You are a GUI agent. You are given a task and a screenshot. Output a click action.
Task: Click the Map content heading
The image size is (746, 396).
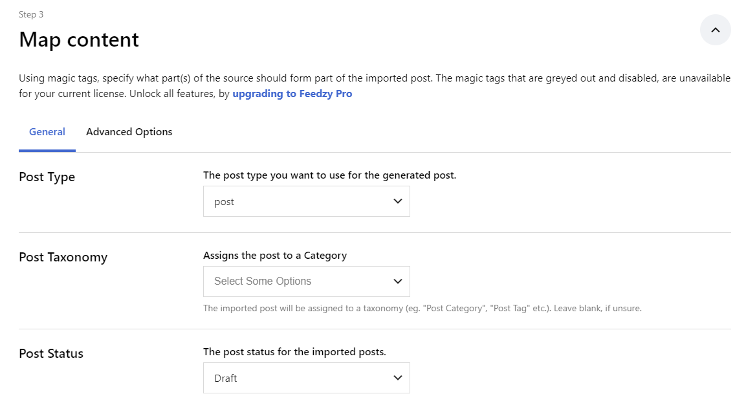79,39
